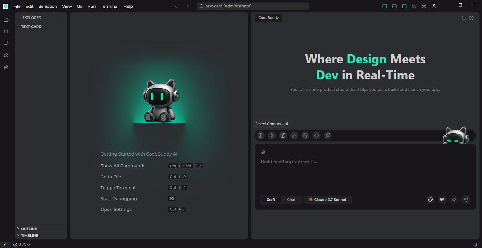
Task: Minimize the application window
Action: pos(446,5)
